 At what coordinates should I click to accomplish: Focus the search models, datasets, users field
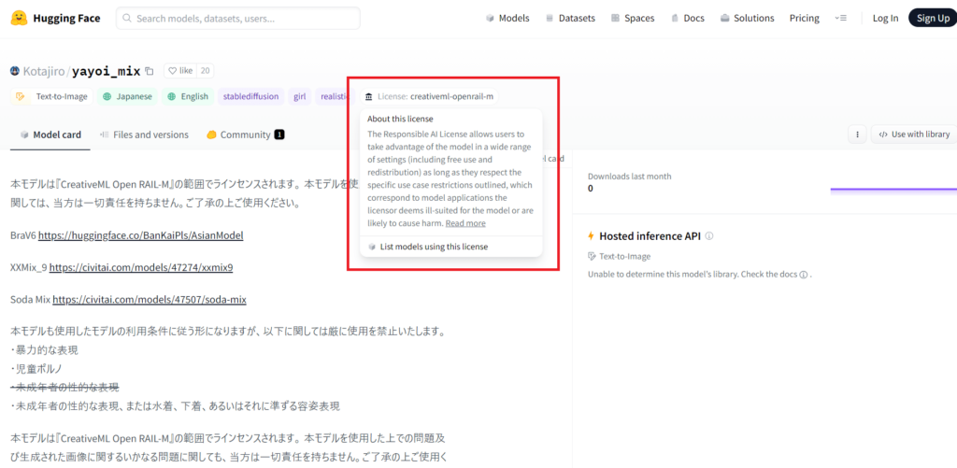(x=238, y=19)
